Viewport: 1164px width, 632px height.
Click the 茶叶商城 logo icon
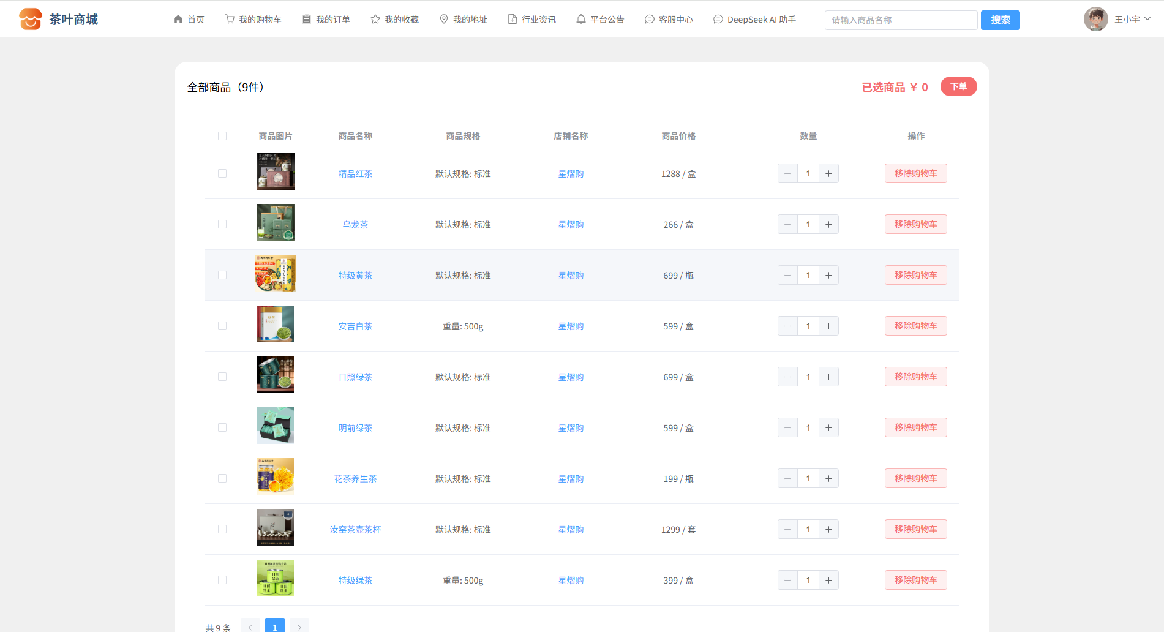[x=30, y=19]
